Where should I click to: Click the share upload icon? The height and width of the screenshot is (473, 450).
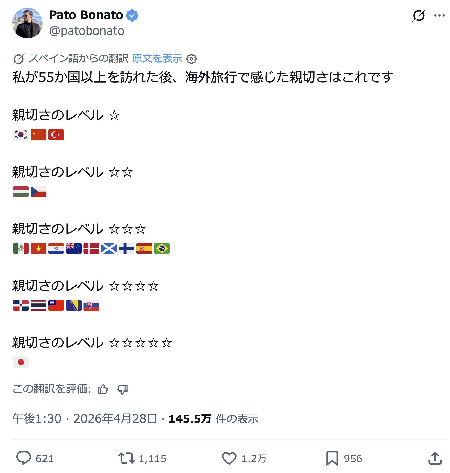tap(435, 458)
